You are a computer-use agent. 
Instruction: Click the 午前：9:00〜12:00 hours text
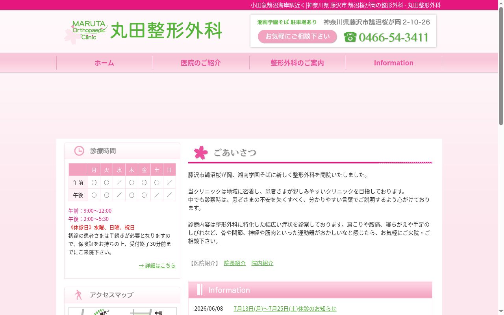coord(90,211)
